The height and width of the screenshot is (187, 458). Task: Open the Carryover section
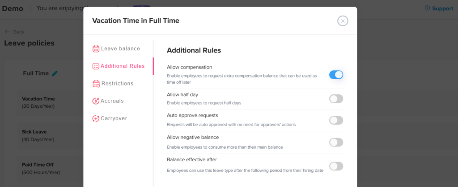[x=114, y=118]
